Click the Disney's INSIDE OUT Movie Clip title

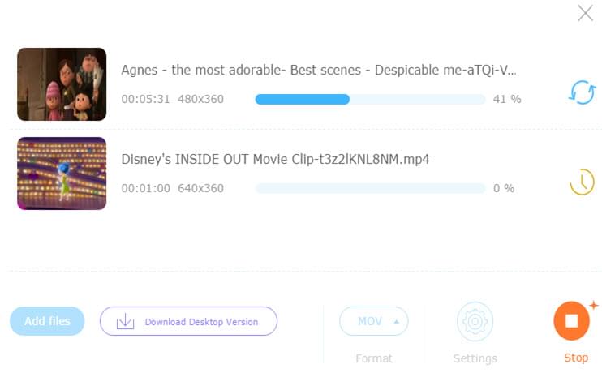(275, 159)
